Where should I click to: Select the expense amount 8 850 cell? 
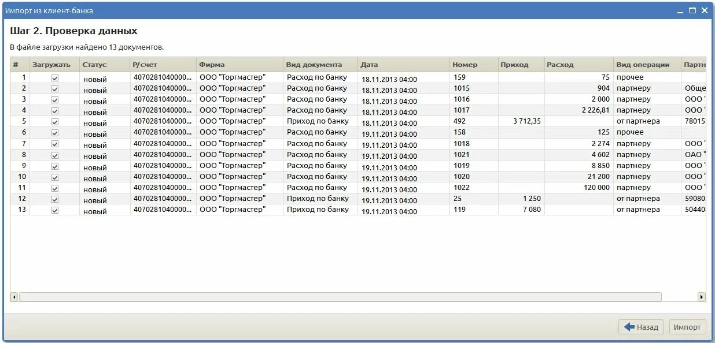(579, 166)
